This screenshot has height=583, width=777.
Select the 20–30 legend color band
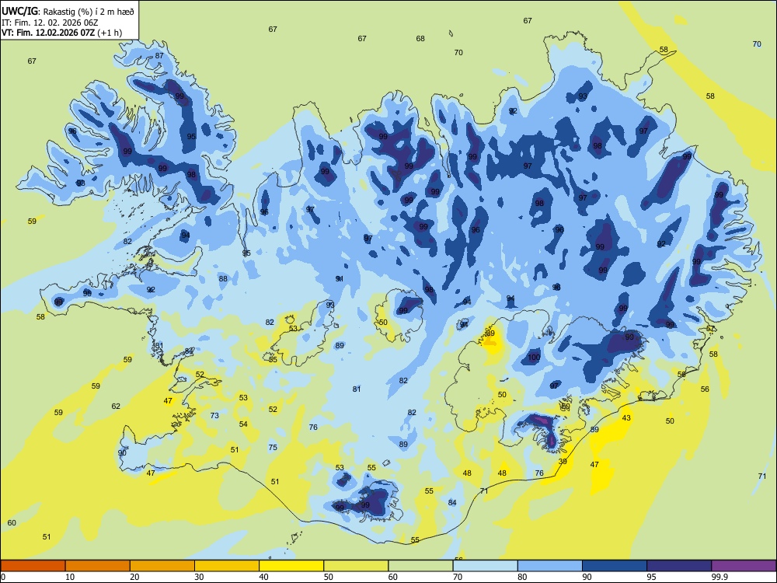click(162, 566)
